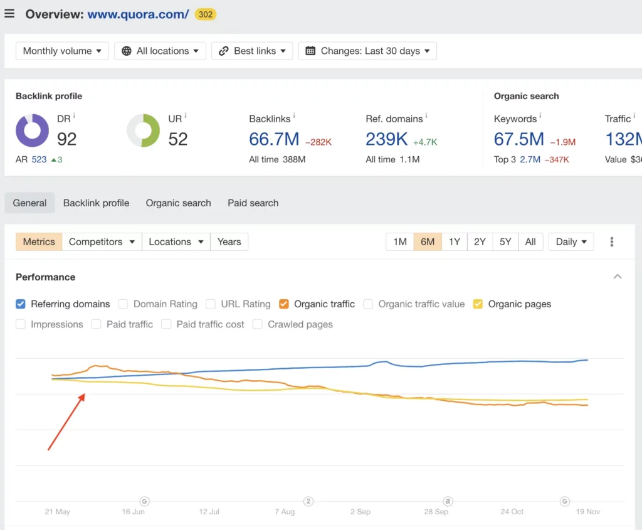Open the Monthly volume dropdown
This screenshot has width=642, height=530.
coord(62,51)
